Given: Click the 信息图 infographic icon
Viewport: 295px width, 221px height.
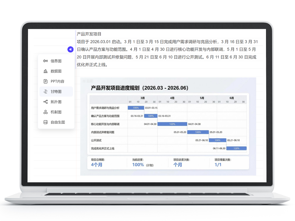Looking at the screenshot, I should point(46,61).
